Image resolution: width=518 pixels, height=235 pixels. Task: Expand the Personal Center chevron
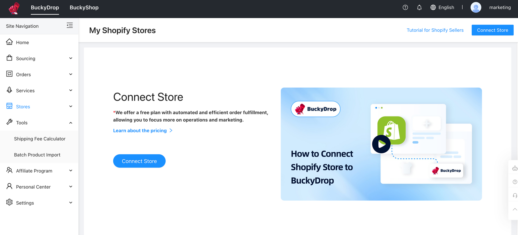tap(71, 187)
